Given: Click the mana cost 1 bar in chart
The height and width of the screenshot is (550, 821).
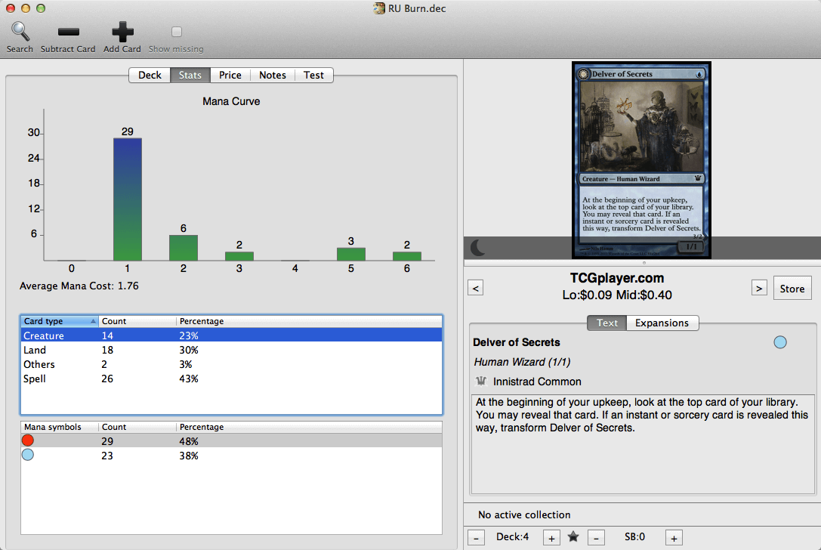Looking at the screenshot, I should click(x=127, y=199).
